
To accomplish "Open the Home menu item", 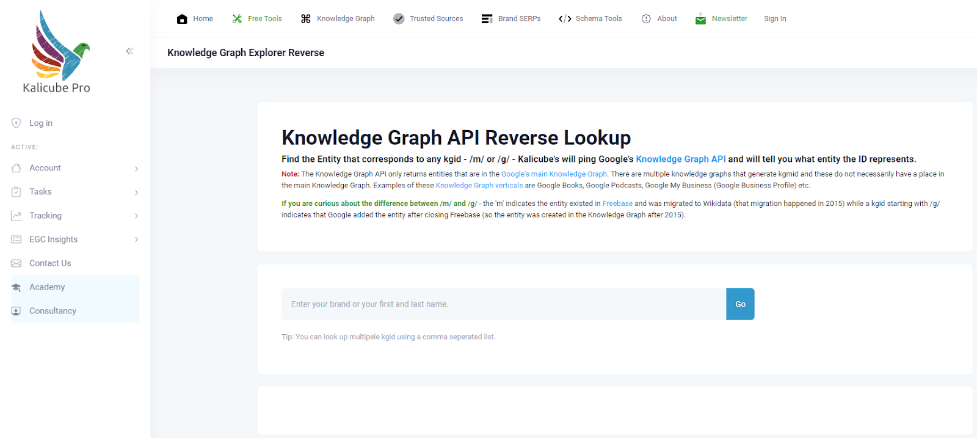I will (203, 19).
